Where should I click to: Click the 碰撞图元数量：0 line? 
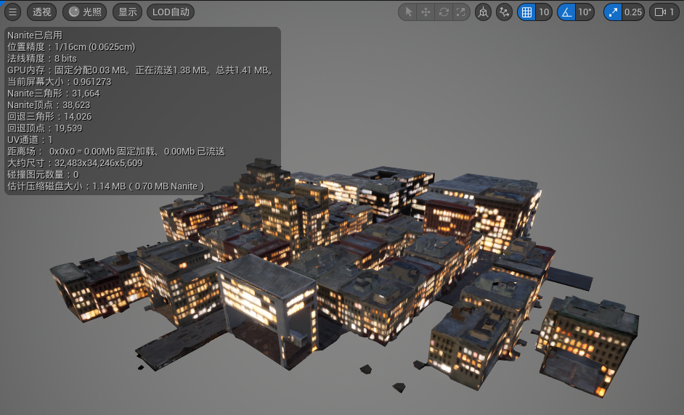click(43, 175)
